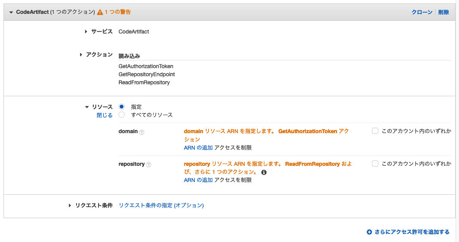This screenshot has width=459, height=242.
Task: Click ARN の追加 for repository
Action: click(x=198, y=180)
